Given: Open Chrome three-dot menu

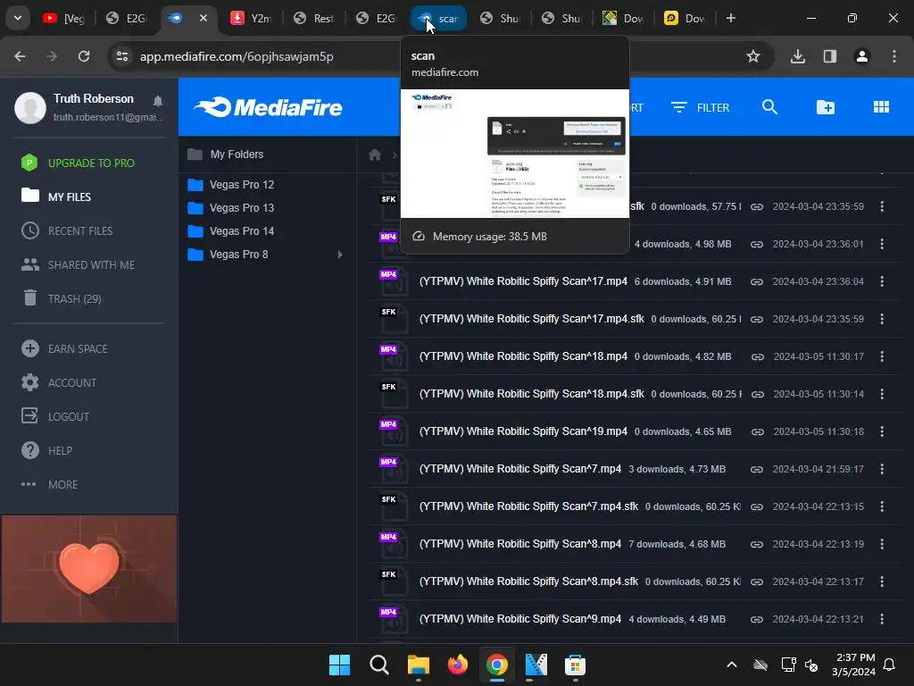Looking at the screenshot, I should click(894, 56).
